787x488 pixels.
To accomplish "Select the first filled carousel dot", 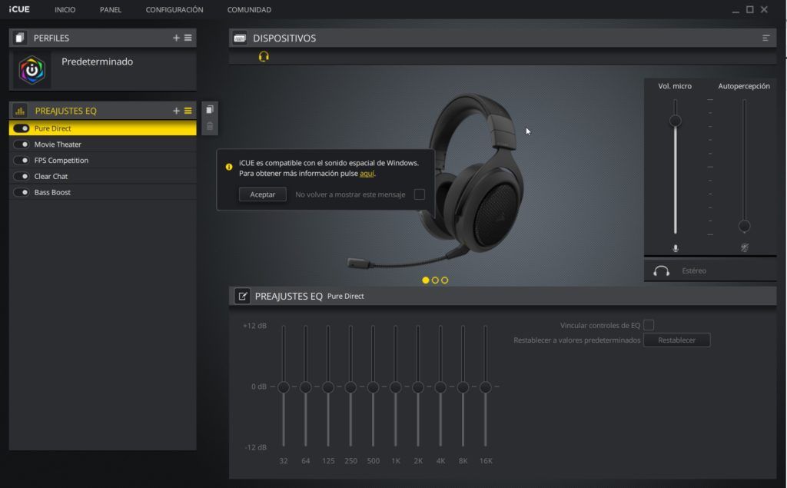I will [x=426, y=281].
